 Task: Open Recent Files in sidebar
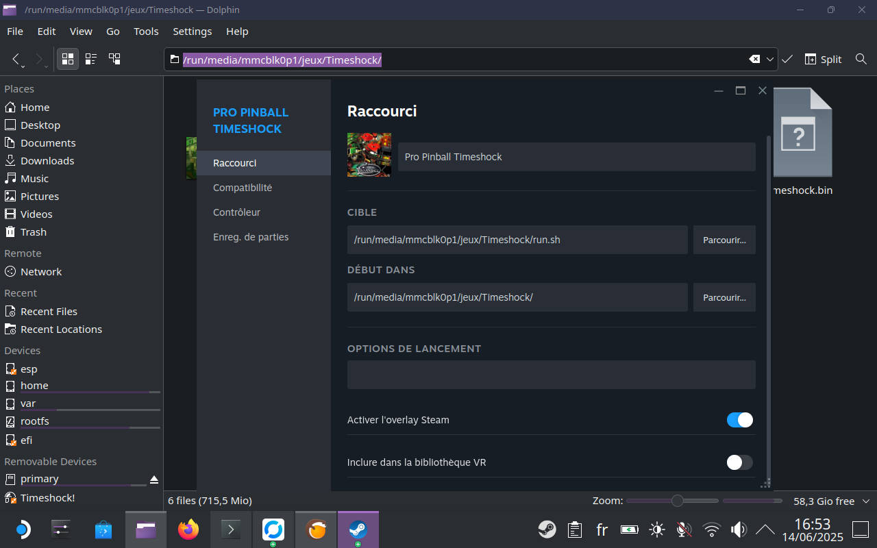[x=82, y=312]
